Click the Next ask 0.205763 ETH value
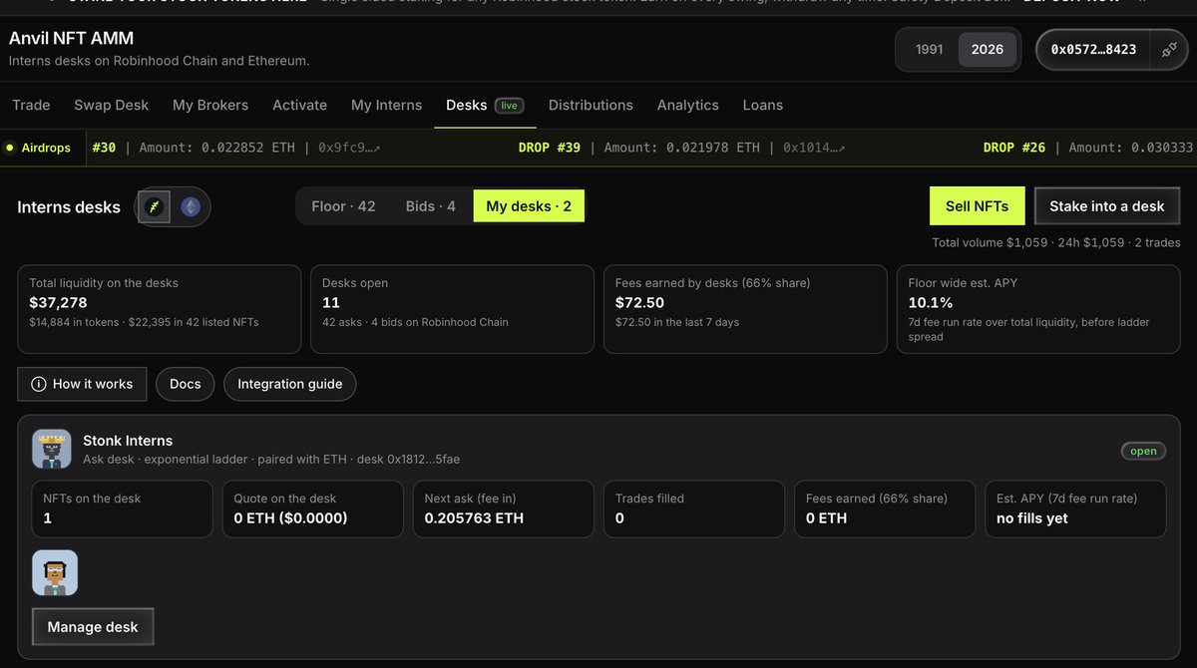1197x668 pixels. (474, 518)
